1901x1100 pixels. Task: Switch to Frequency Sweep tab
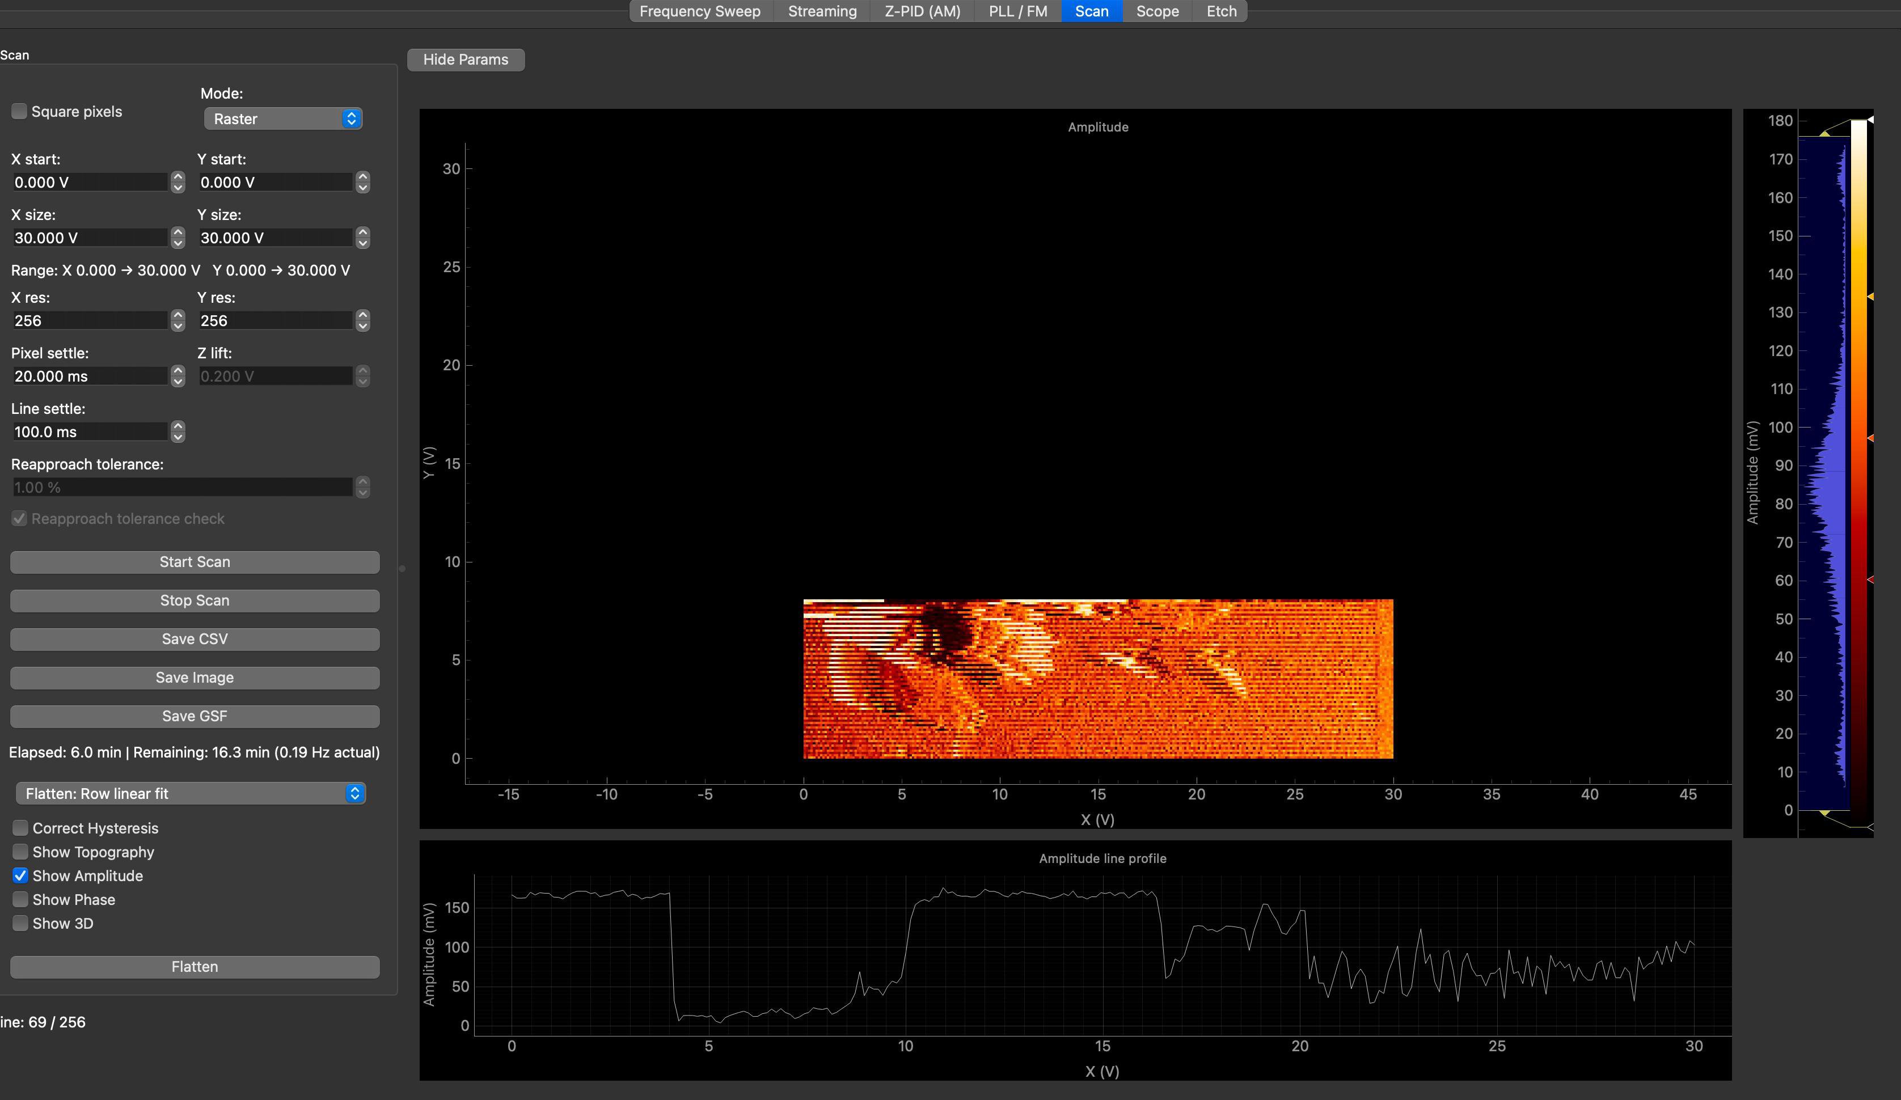699,11
